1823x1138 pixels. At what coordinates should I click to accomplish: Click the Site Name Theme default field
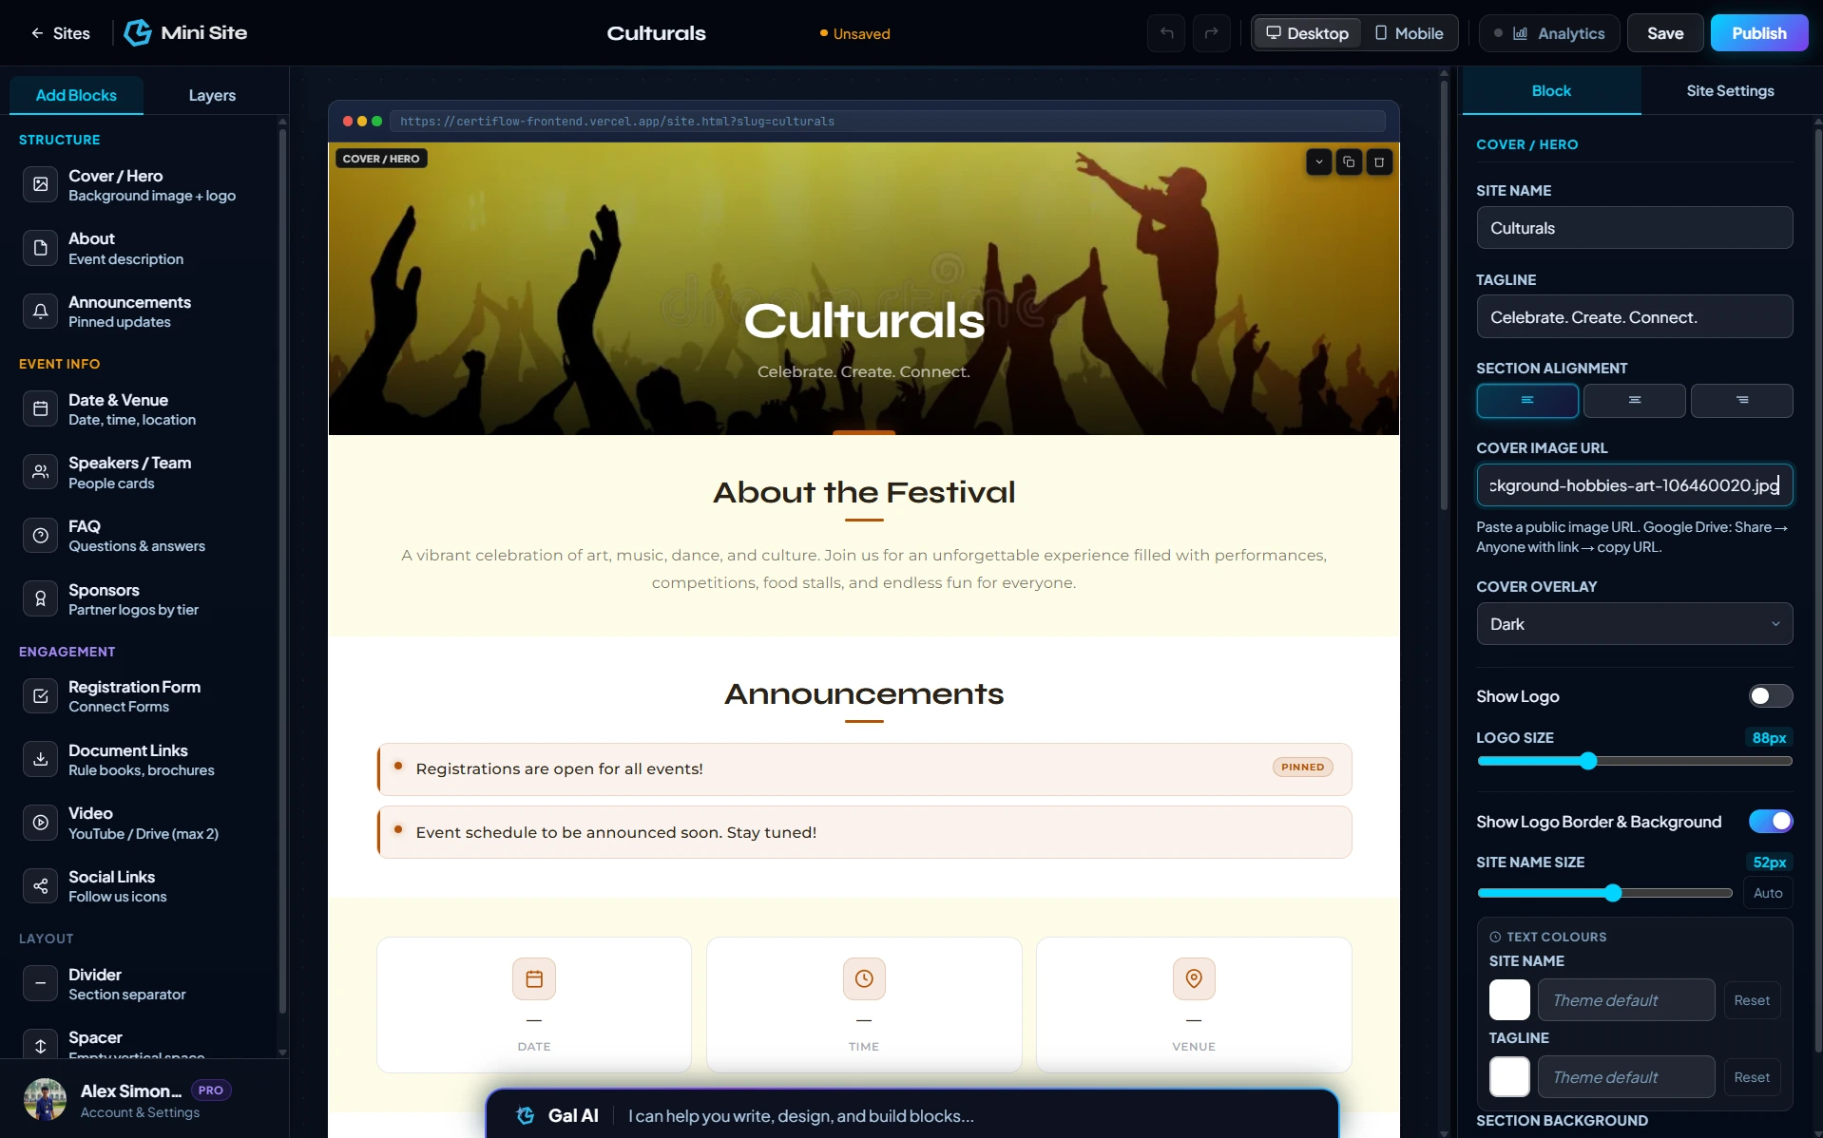click(1626, 1000)
